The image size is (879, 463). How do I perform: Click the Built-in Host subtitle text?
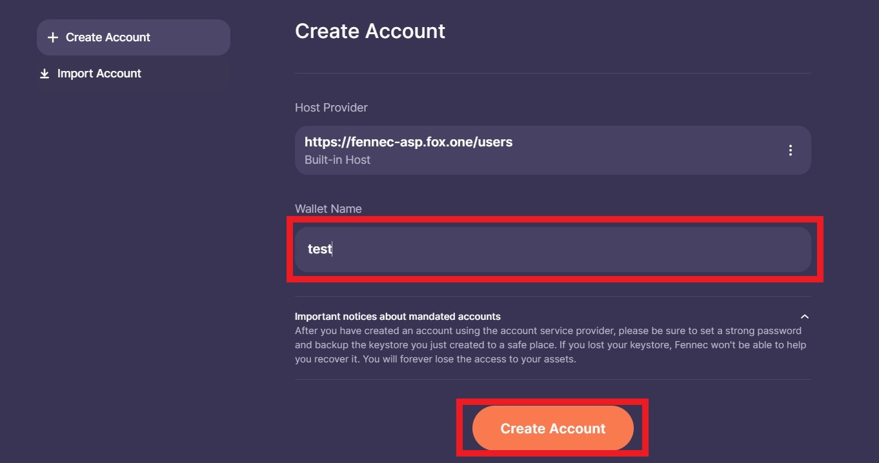338,160
